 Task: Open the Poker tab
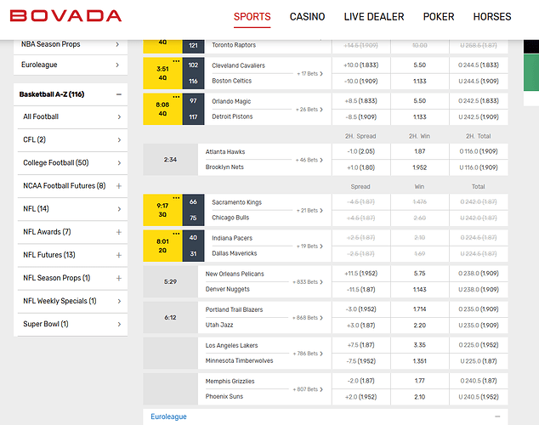(439, 17)
